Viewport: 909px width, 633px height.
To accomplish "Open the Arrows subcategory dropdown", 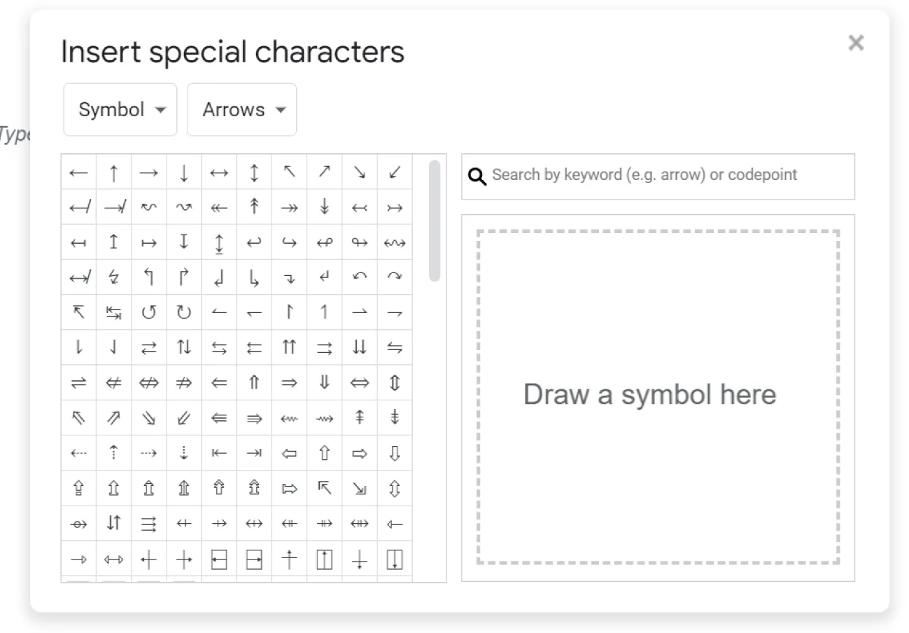I will [242, 109].
